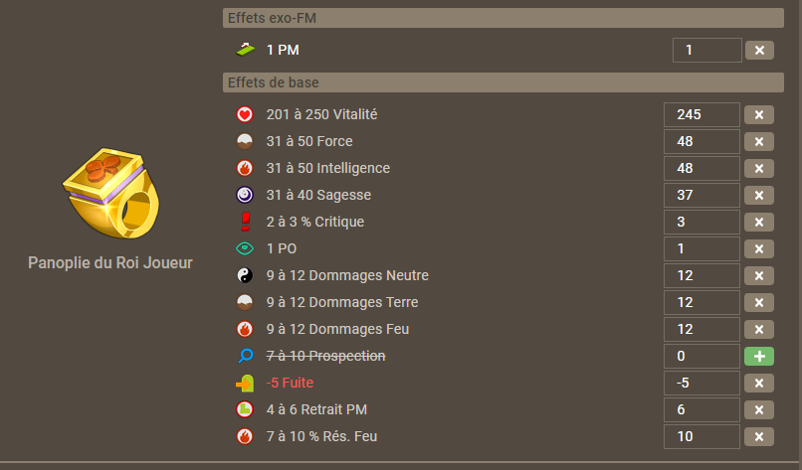Select the Rés. Feu value field
This screenshot has width=802, height=470.
(x=702, y=437)
